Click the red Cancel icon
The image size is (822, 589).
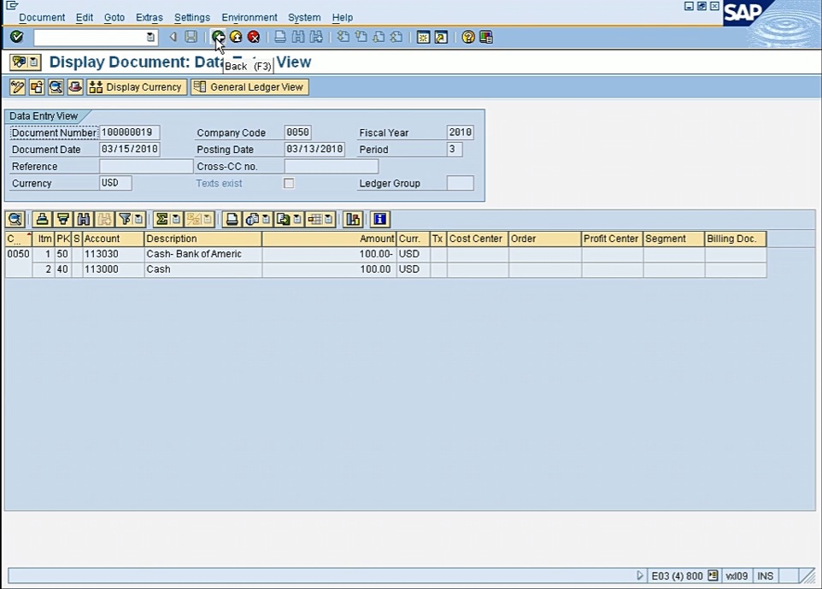[x=254, y=37]
